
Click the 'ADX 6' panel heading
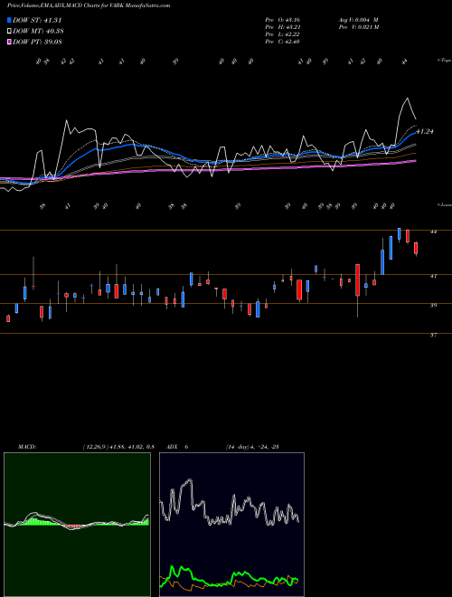(177, 447)
